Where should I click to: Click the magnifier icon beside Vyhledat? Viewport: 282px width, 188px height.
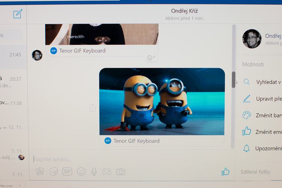click(247, 82)
